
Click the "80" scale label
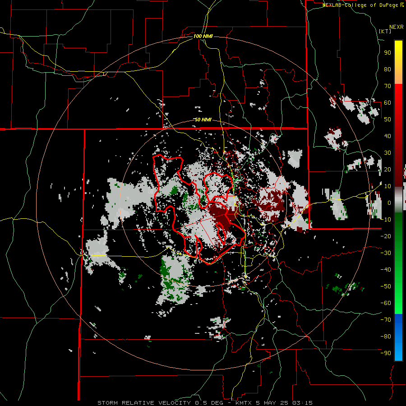(388, 69)
